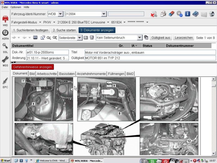Print the document with printer icon
Screen dimensions: 217x163
pos(163,14)
